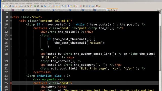Click the Save recorded macro icon
This screenshot has width=162, height=91.
click(93, 6)
